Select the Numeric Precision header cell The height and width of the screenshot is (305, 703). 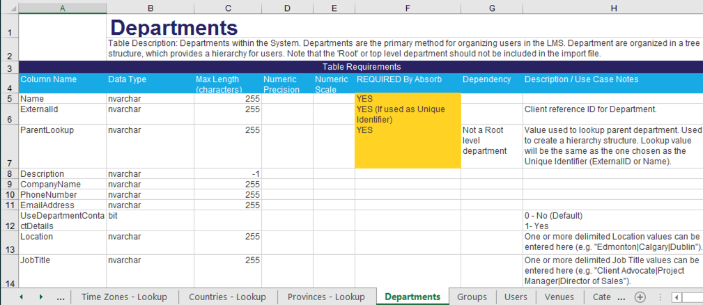pos(287,83)
